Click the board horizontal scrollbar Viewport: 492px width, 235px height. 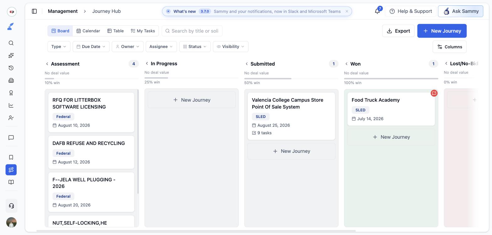click(196, 231)
